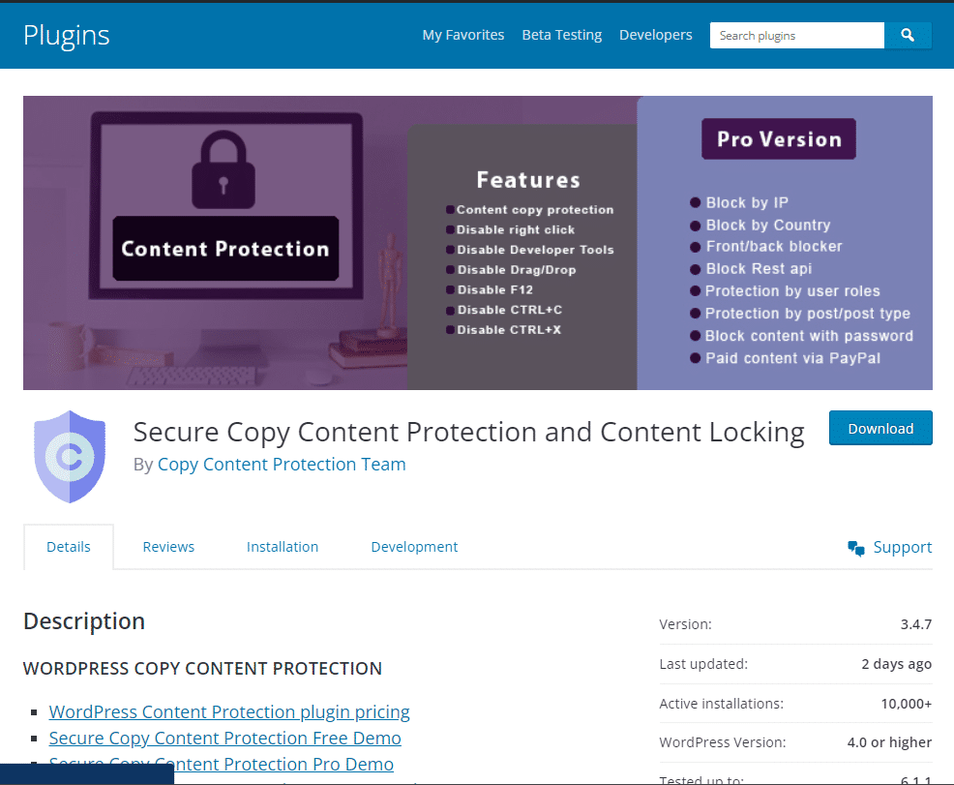Open the Beta Testing section
The width and height of the screenshot is (954, 785).
click(561, 34)
